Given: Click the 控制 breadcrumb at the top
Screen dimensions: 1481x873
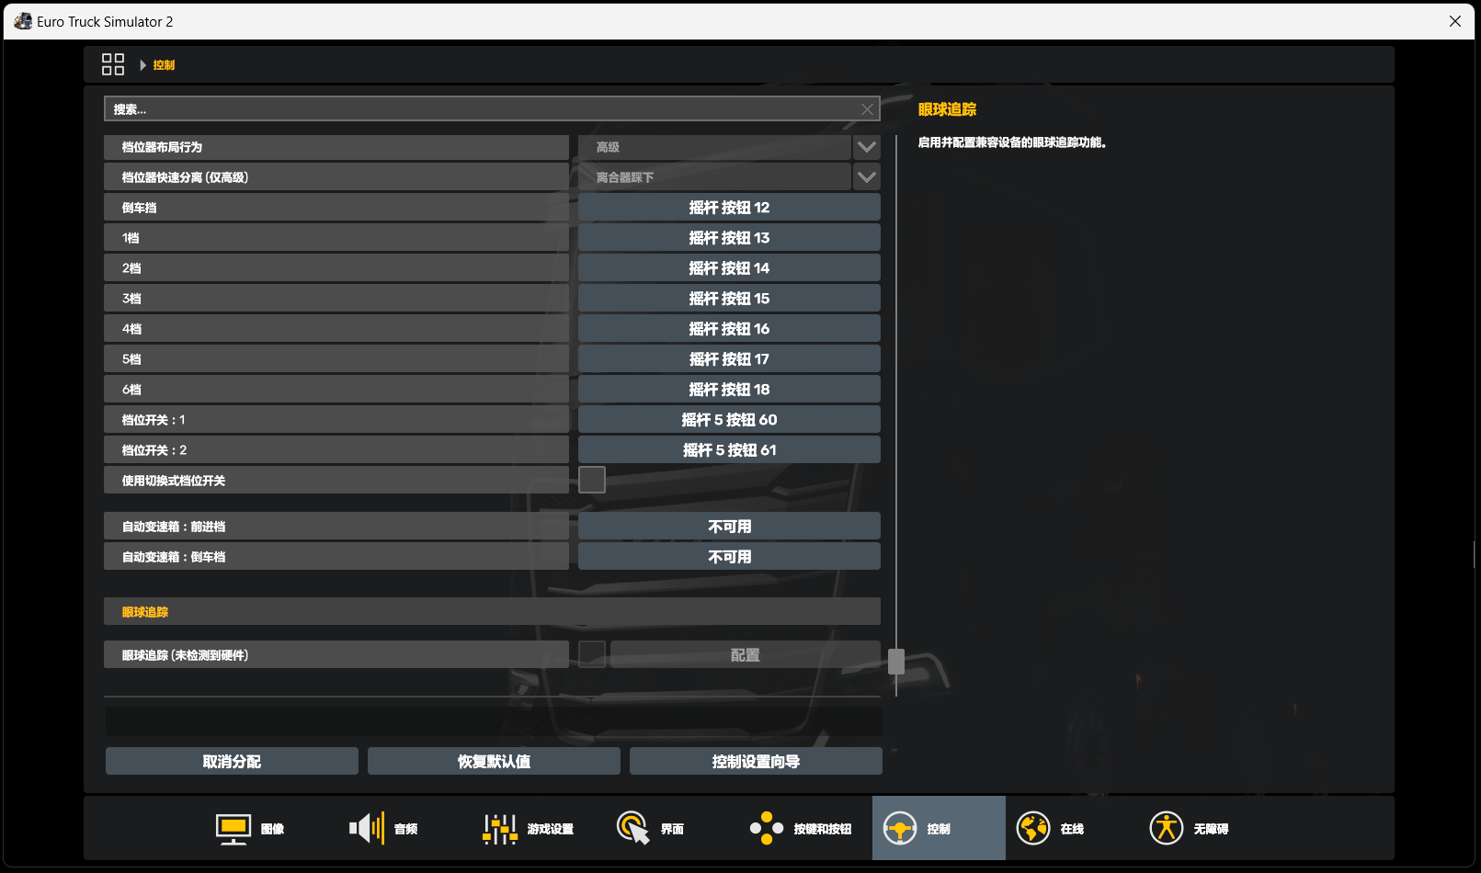Looking at the screenshot, I should [x=164, y=64].
